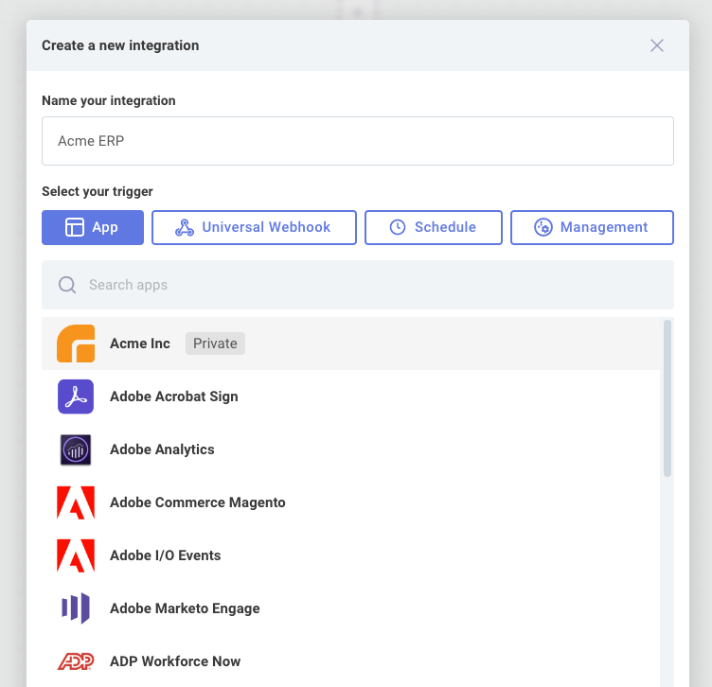Click the Adobe Acrobat Sign icon

click(x=76, y=396)
